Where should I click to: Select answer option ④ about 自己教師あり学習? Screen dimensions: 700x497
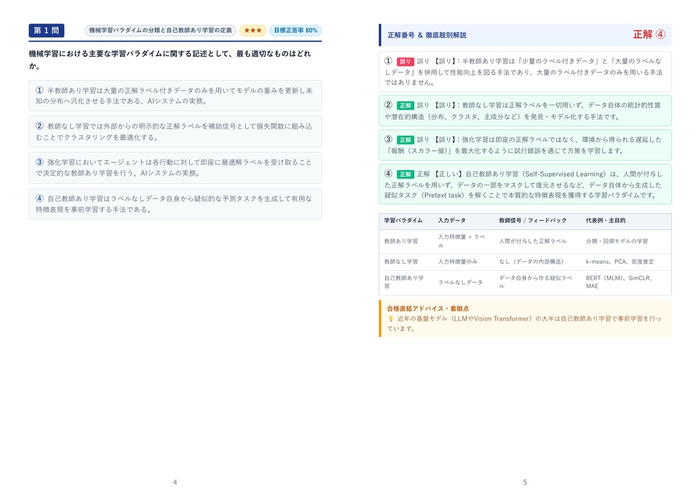[175, 204]
